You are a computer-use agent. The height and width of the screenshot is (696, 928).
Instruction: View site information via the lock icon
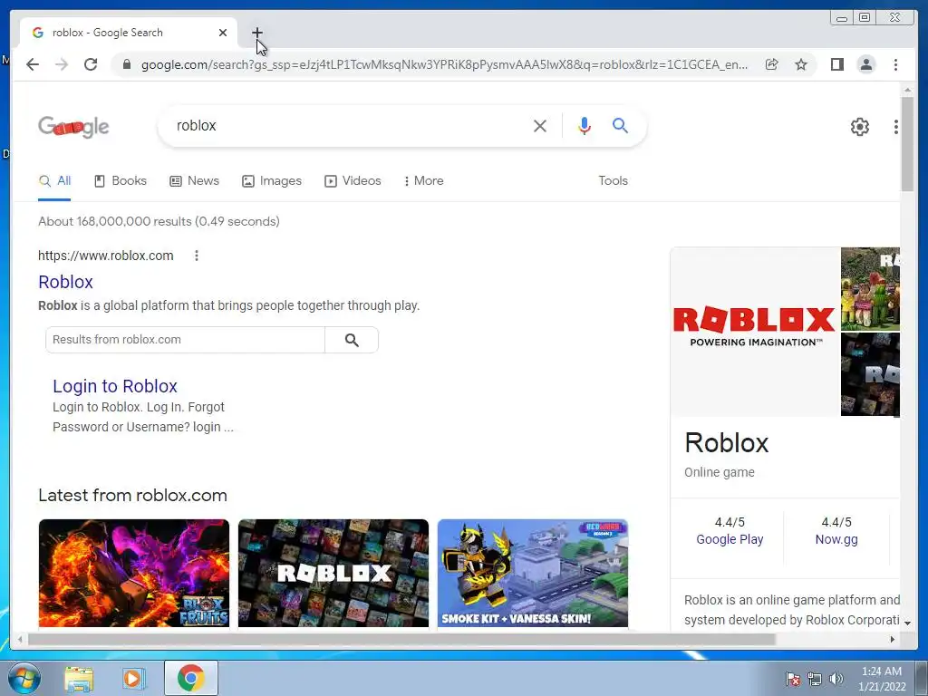(x=126, y=64)
